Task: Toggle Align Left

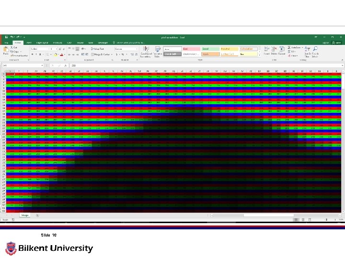Action: pyautogui.click(x=69, y=54)
